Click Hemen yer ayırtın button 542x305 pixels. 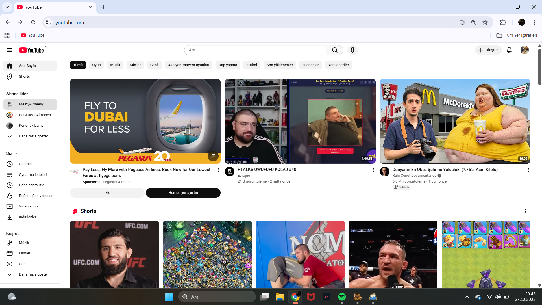coord(183,193)
